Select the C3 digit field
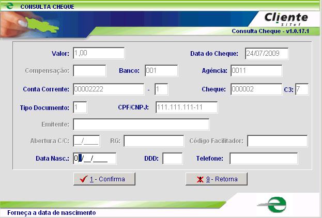 pyautogui.click(x=302, y=89)
